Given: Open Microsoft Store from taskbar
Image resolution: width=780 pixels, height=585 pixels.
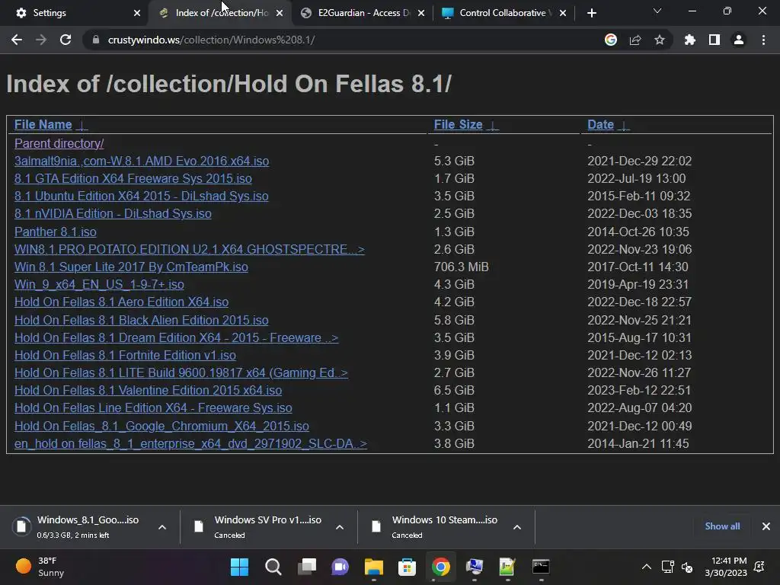Looking at the screenshot, I should click(x=407, y=567).
